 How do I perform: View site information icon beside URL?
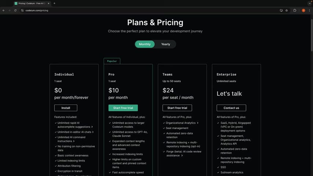(x=22, y=10)
